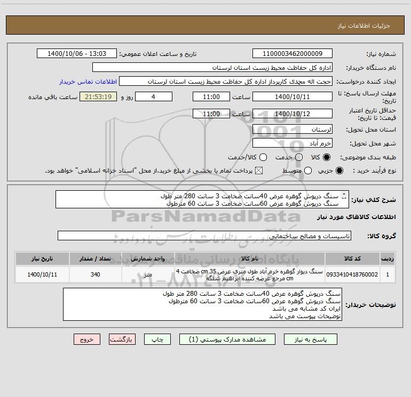Click the بازگشت back button
411x397 pixels.
click(122, 339)
